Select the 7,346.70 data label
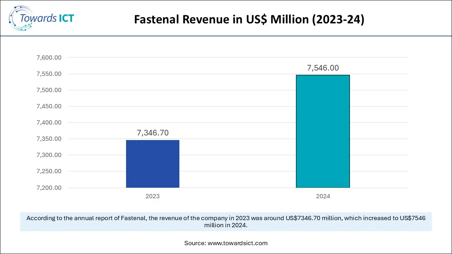 click(x=153, y=133)
